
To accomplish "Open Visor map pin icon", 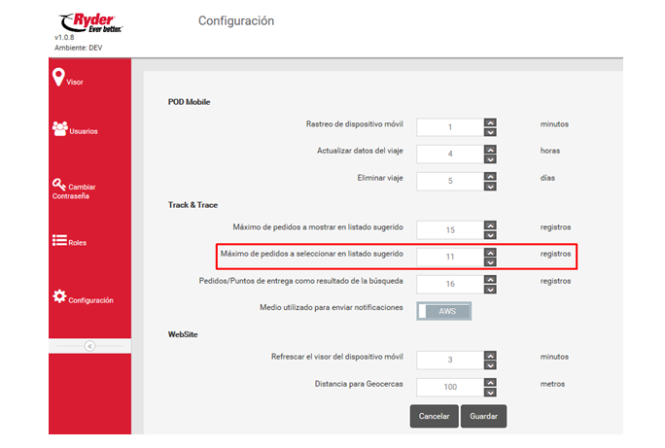I will (x=58, y=78).
